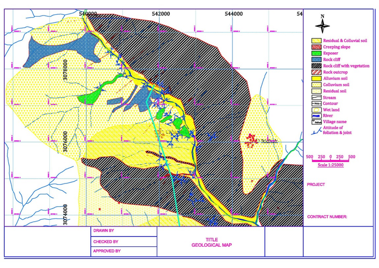Click the Stream legend line symbol
Viewport: 379px width, 268px height.
point(316,97)
